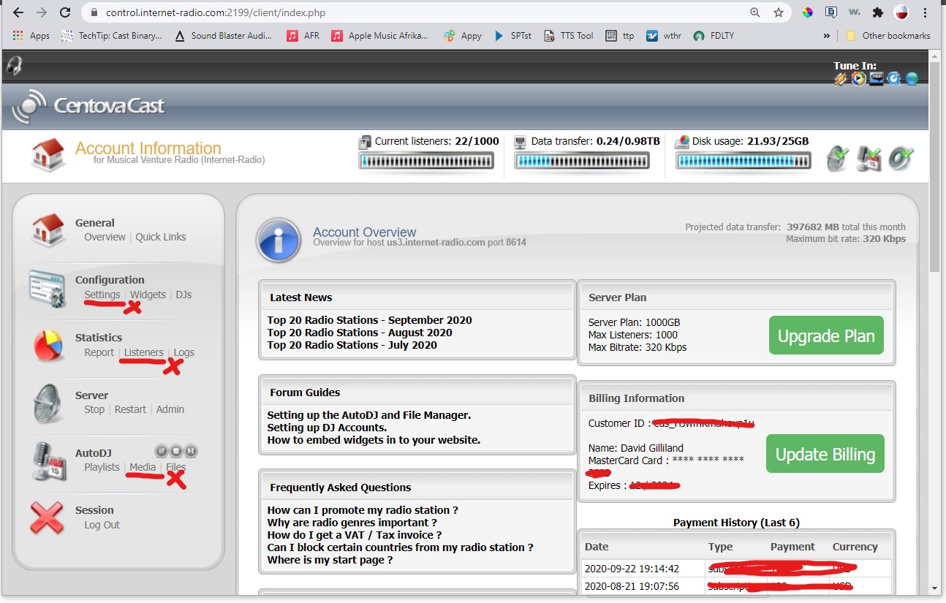Tune in with the QuickTime icon
The height and width of the screenshot is (603, 946).
pos(894,79)
